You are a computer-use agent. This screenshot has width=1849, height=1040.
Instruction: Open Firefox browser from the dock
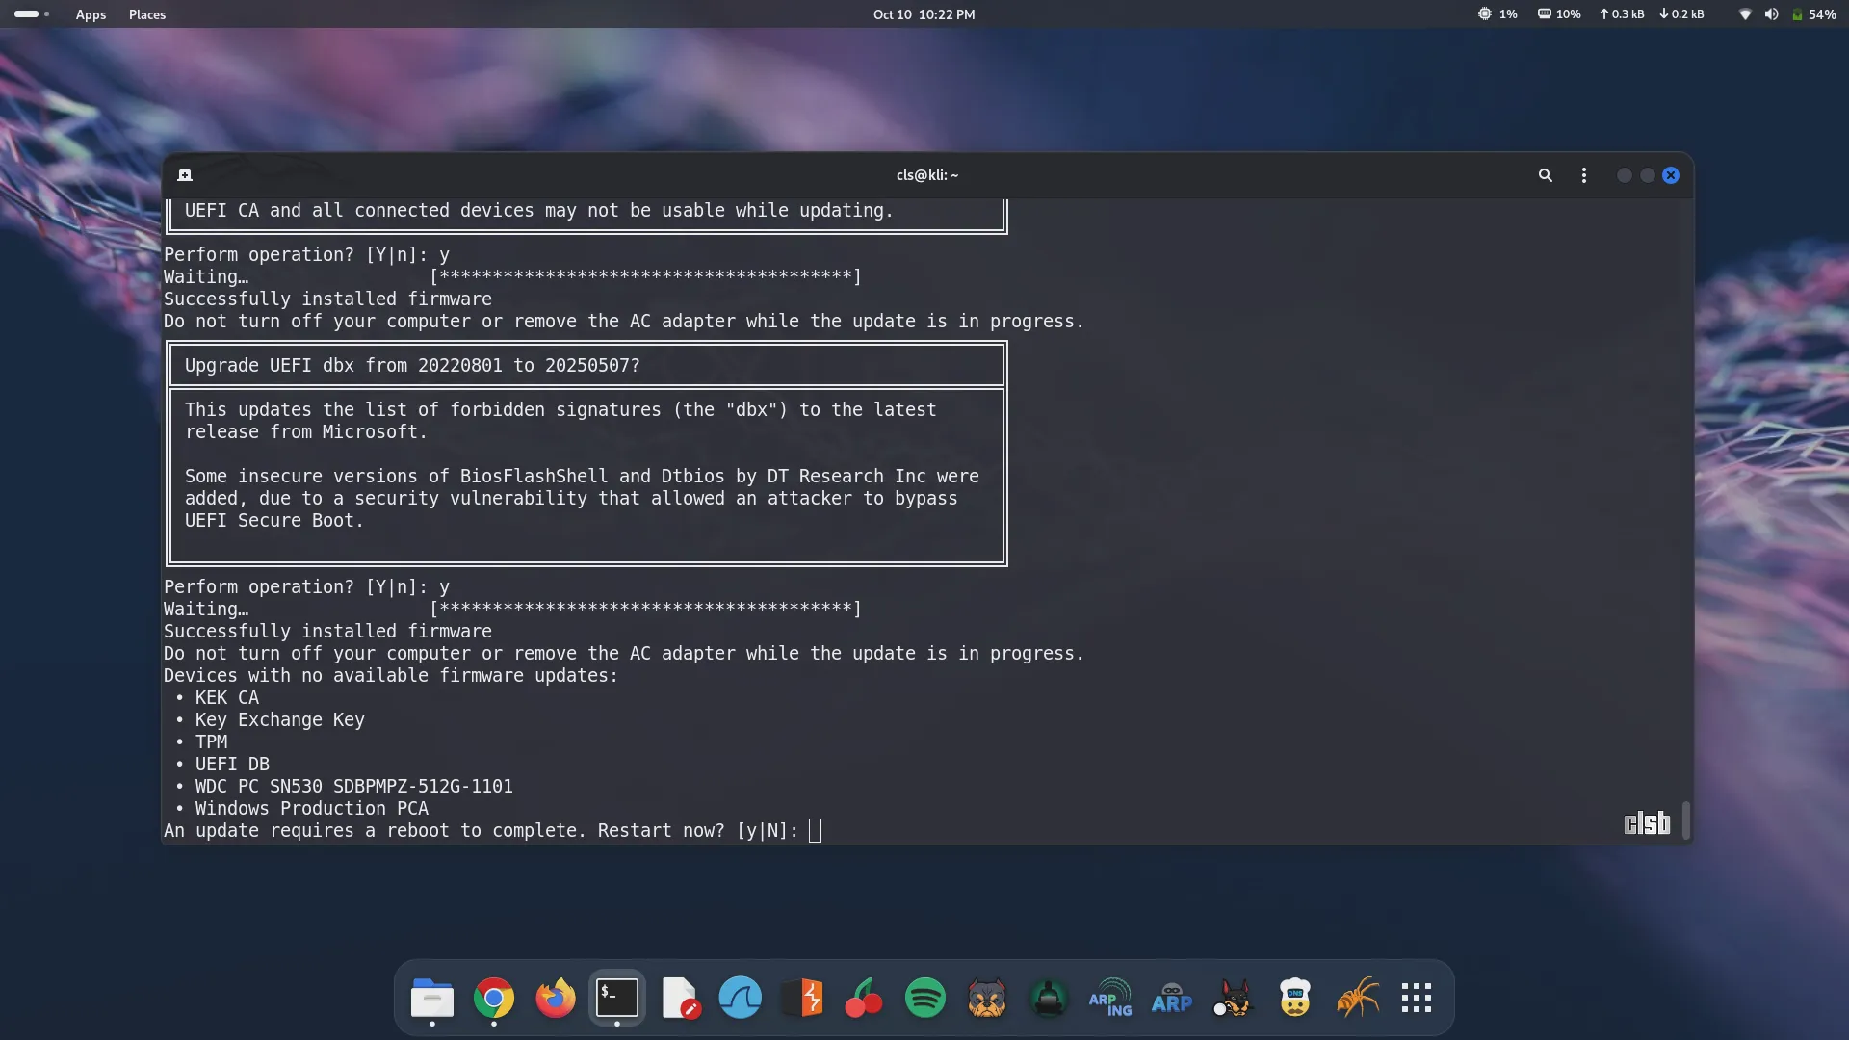pos(556,999)
